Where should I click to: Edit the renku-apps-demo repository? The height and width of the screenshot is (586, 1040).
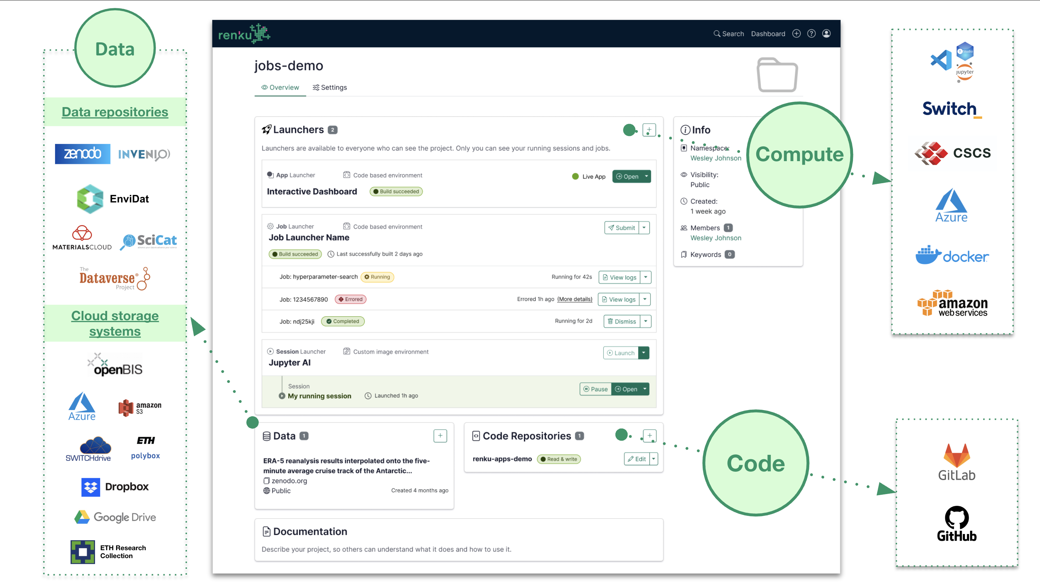637,459
